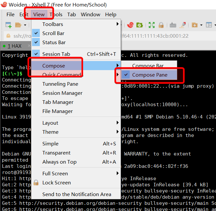
Task: Disable the Session Tab view option
Action: pyautogui.click(x=56, y=54)
